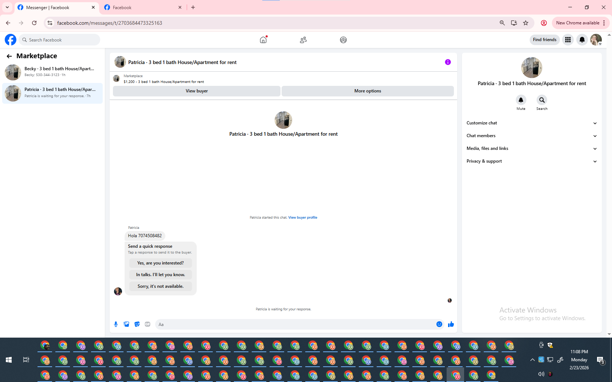Click the More options button
Screen dimensions: 612x382
coord(368,91)
